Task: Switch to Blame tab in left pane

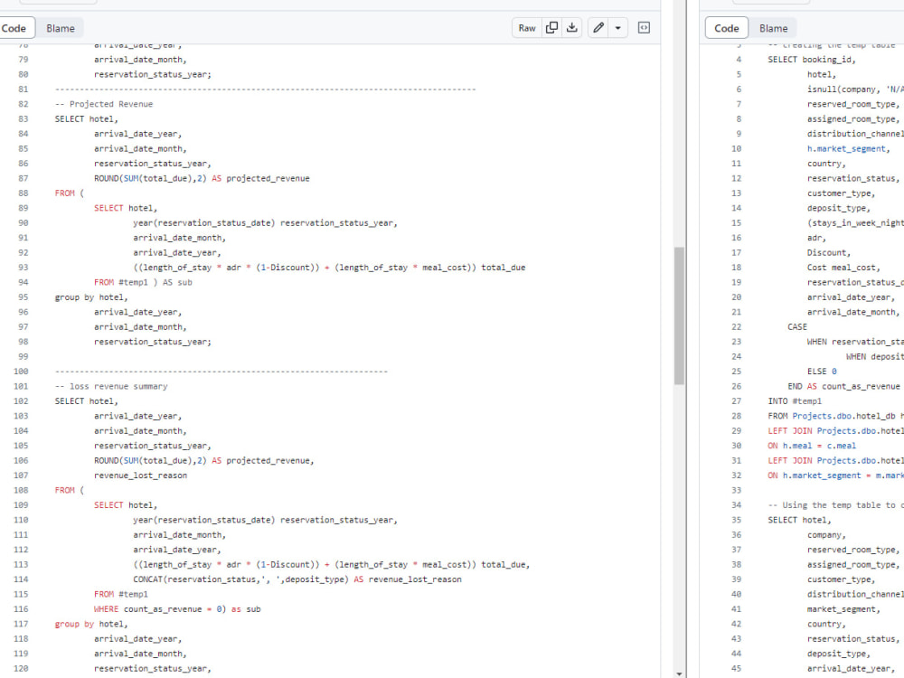Action: click(61, 28)
